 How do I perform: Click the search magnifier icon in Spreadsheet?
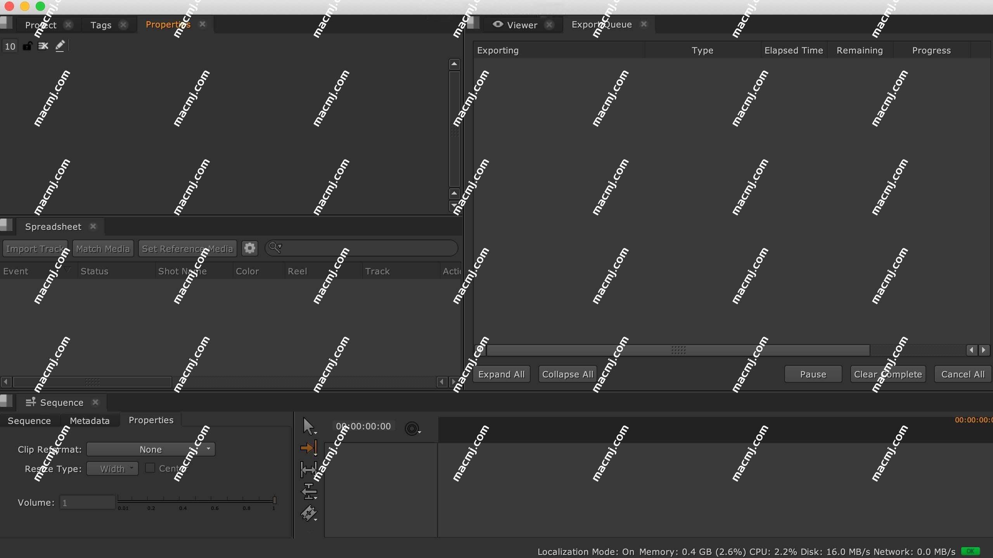(x=275, y=248)
